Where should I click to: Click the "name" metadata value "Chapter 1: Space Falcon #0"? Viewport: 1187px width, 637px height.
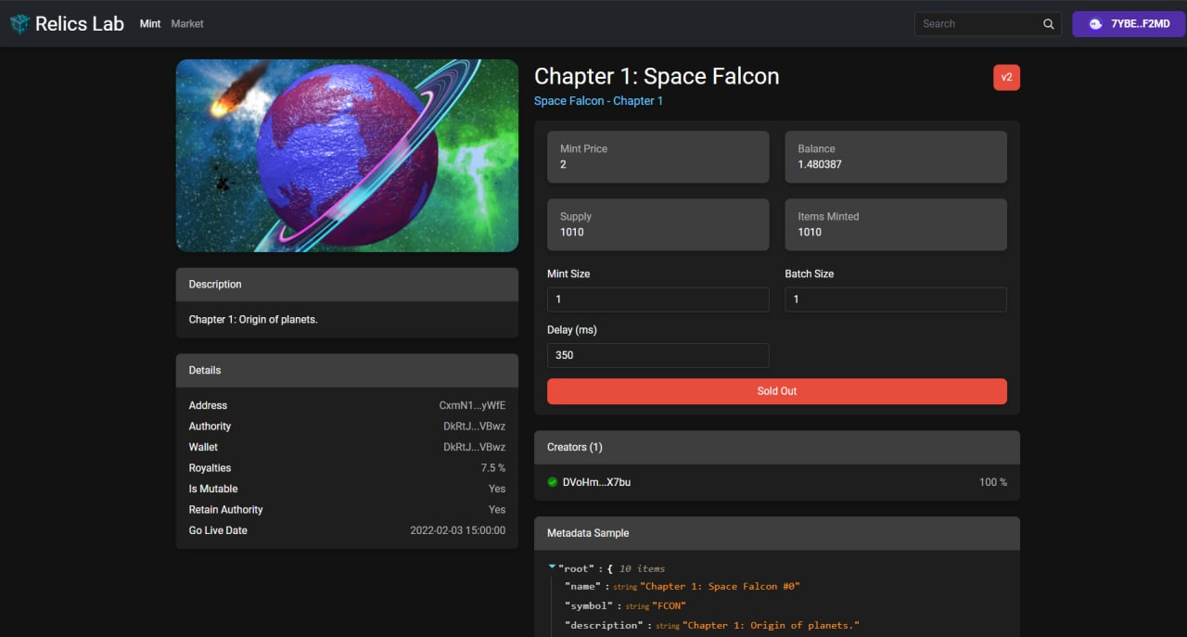pyautogui.click(x=720, y=587)
